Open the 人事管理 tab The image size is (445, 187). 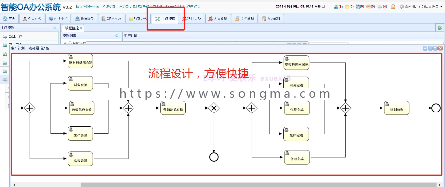(218, 19)
